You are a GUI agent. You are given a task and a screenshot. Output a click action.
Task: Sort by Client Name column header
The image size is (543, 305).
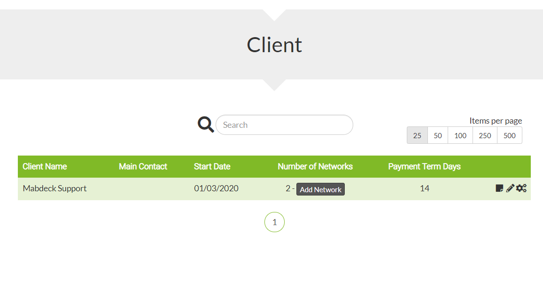(45, 166)
